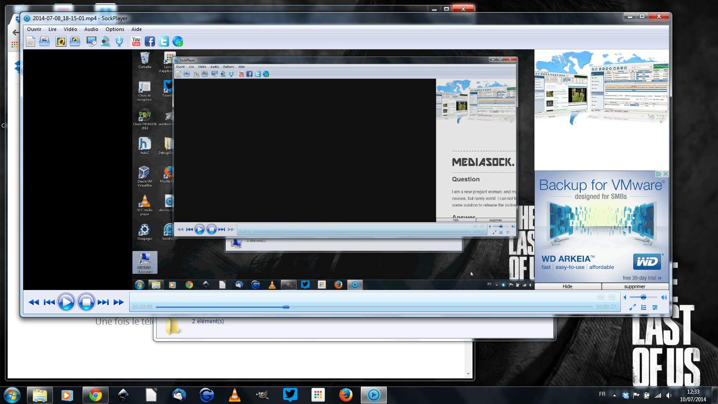Screen dimensions: 718x404
Task: Open VLC media player from the taskbar
Action: coord(234,395)
